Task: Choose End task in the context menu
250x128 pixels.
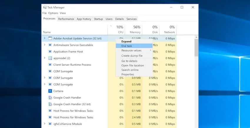Action: [134, 46]
